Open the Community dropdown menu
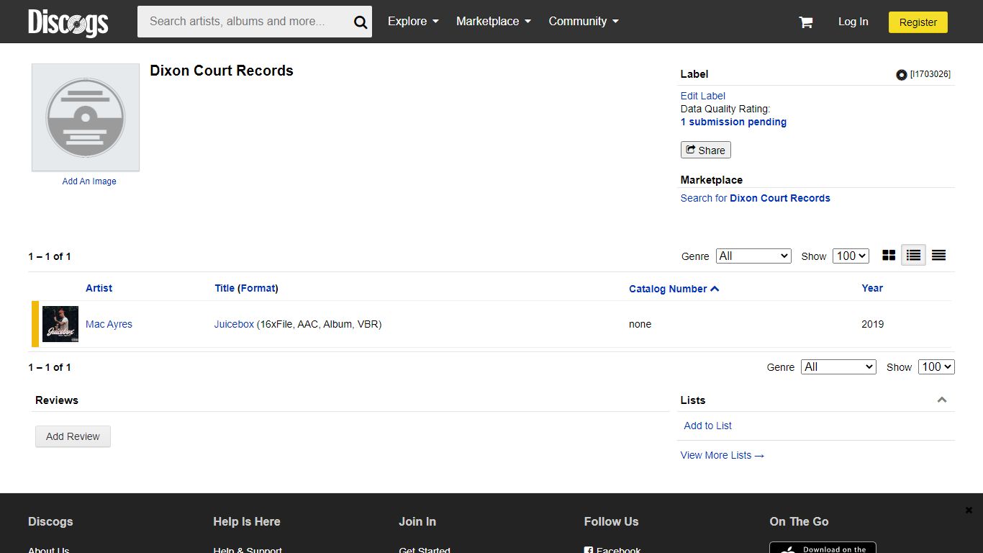This screenshot has height=553, width=983. 584,22
